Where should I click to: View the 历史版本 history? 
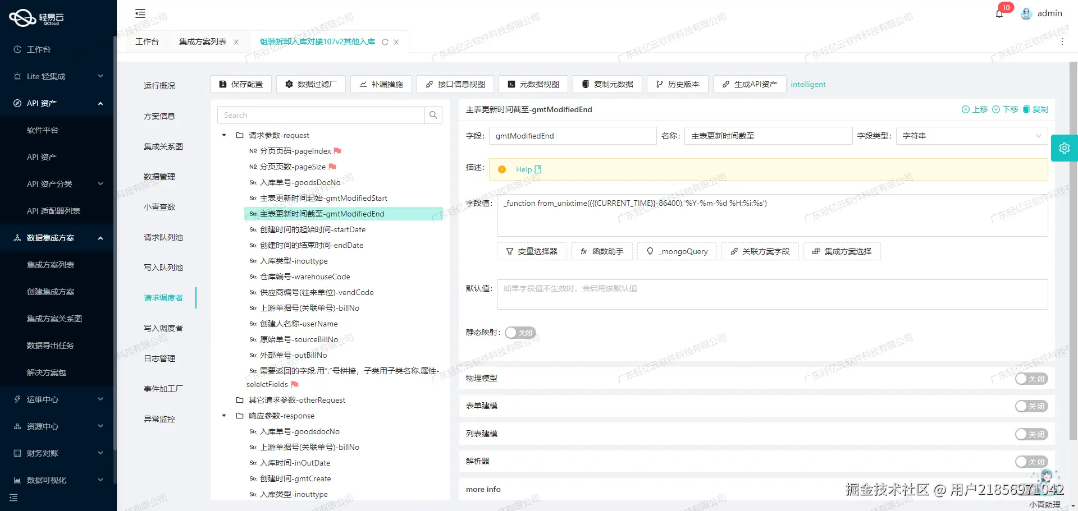[677, 84]
